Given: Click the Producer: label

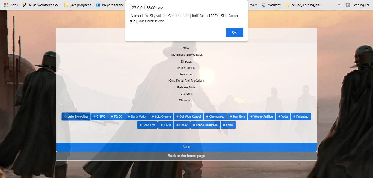Looking at the screenshot, I should click(x=187, y=74).
